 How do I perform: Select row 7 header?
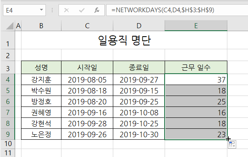(x=8, y=112)
